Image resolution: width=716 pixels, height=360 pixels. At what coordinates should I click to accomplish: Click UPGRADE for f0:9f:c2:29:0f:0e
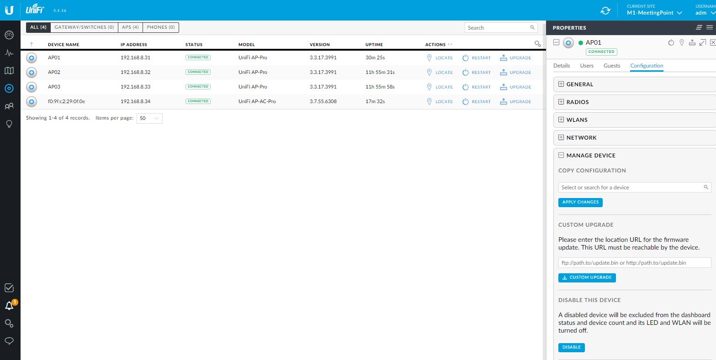[x=515, y=102]
